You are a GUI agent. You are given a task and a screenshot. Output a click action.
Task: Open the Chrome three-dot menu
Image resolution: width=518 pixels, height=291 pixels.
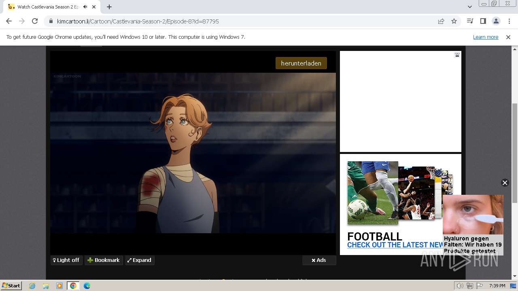[x=509, y=21]
